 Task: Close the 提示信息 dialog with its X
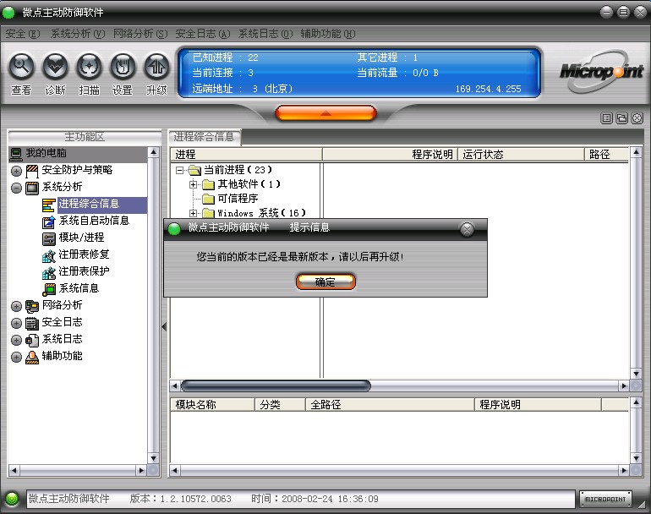[467, 229]
